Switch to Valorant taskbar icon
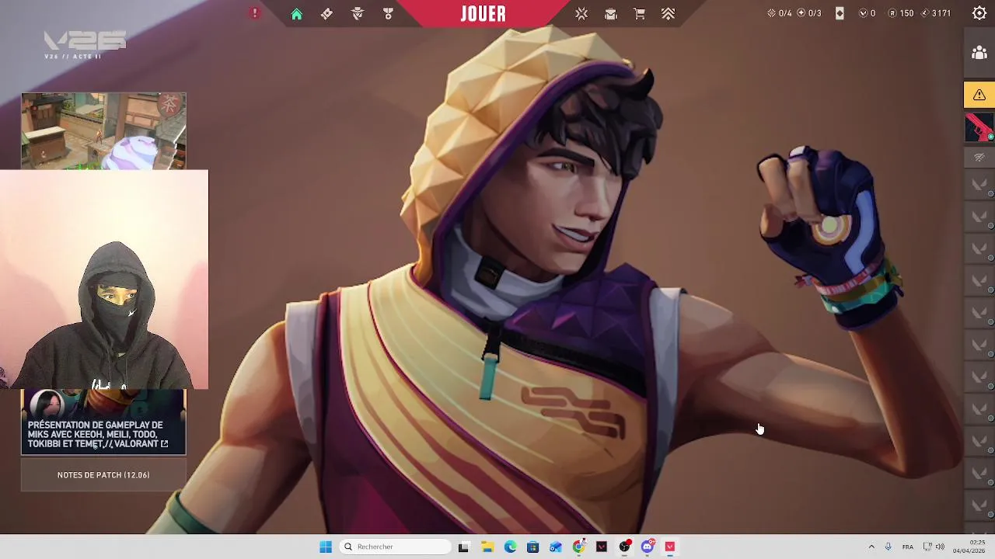Screen dimensions: 995x559 (x=670, y=547)
